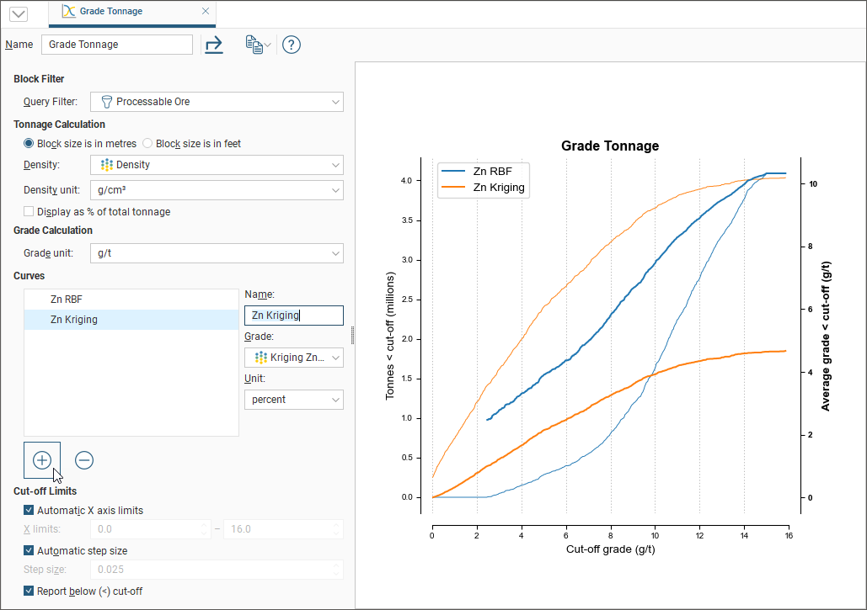This screenshot has width=867, height=610.
Task: Click the copy clipboard icon in toolbar
Action: coord(253,45)
